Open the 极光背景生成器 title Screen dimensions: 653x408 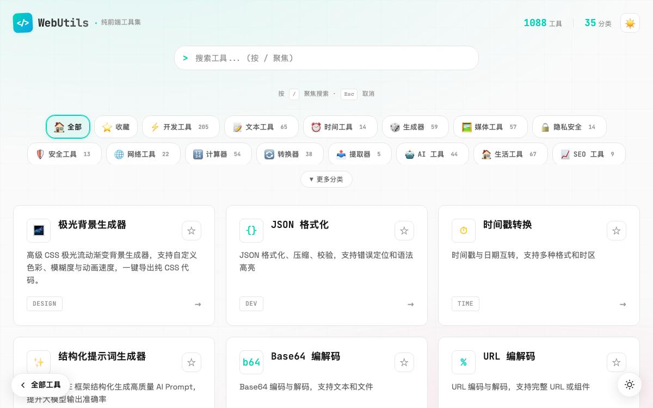pyautogui.click(x=93, y=225)
